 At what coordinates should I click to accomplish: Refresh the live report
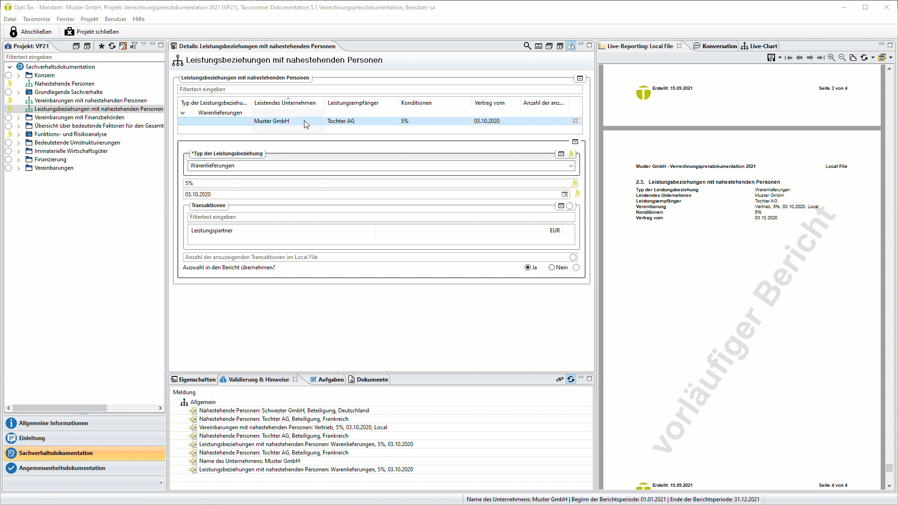pos(864,58)
